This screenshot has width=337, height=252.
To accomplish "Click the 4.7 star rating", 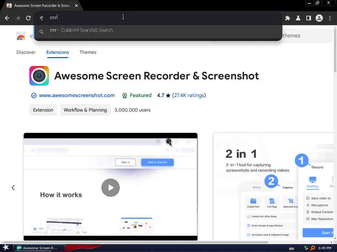I will pyautogui.click(x=164, y=95).
